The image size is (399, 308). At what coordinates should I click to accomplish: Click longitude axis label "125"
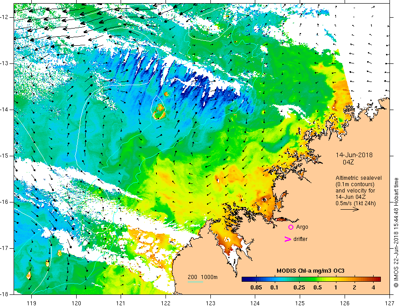point(300,303)
